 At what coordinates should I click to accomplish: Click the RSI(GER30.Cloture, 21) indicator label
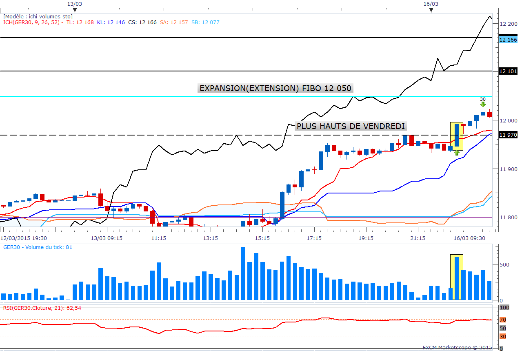tap(42, 308)
